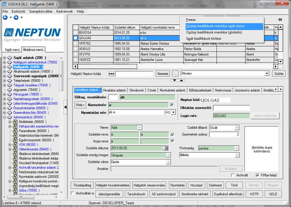Switch to the Hivatalos adatok tab
Image resolution: width=291 pixels, height=207 pixels.
pyautogui.click(x=115, y=90)
